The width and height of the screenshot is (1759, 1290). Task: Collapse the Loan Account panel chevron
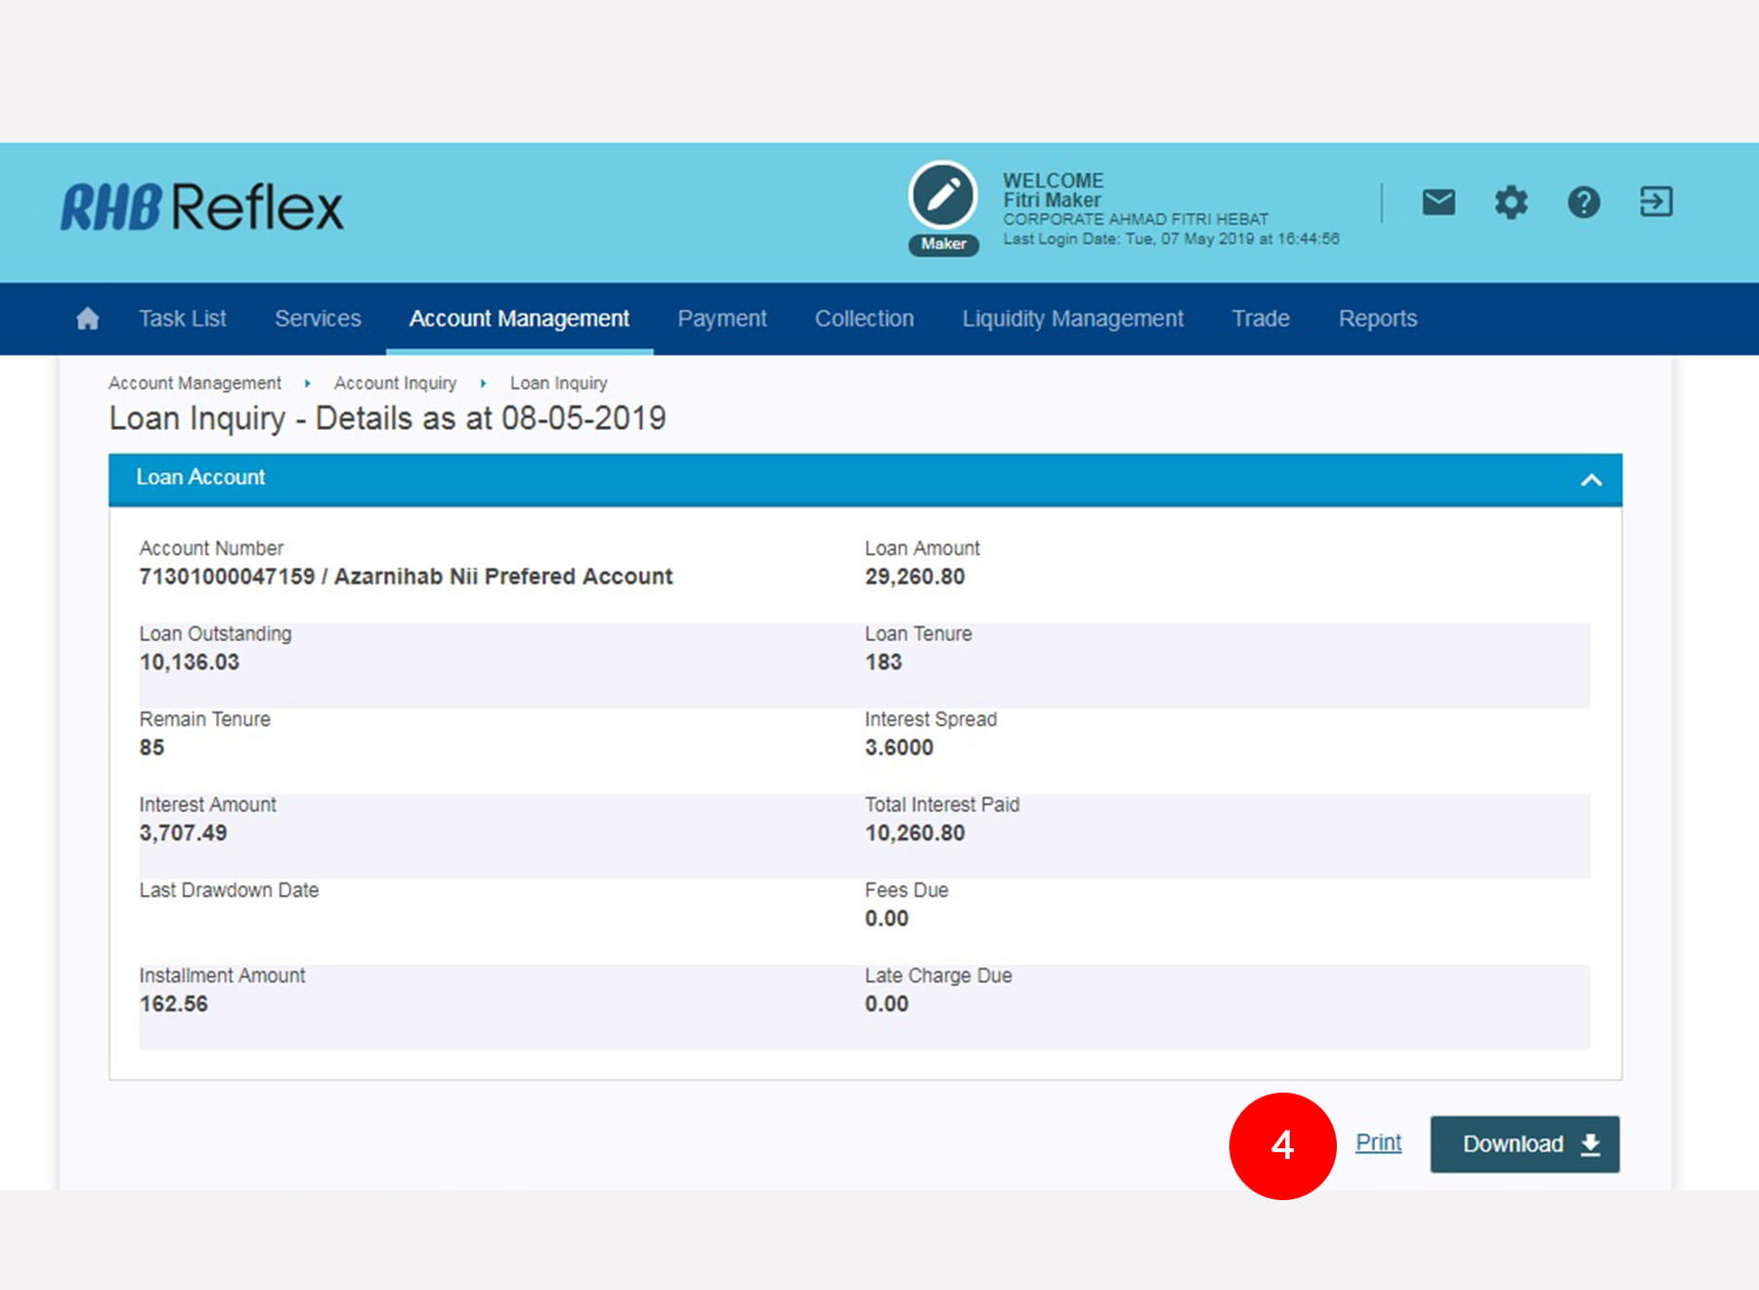[x=1591, y=480]
